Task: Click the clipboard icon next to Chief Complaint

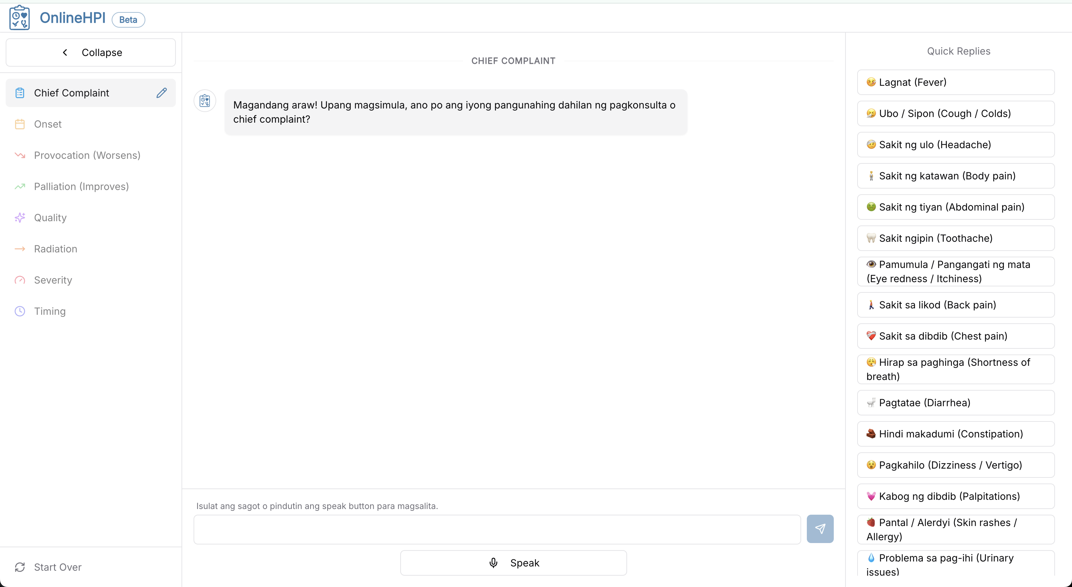Action: pyautogui.click(x=20, y=93)
